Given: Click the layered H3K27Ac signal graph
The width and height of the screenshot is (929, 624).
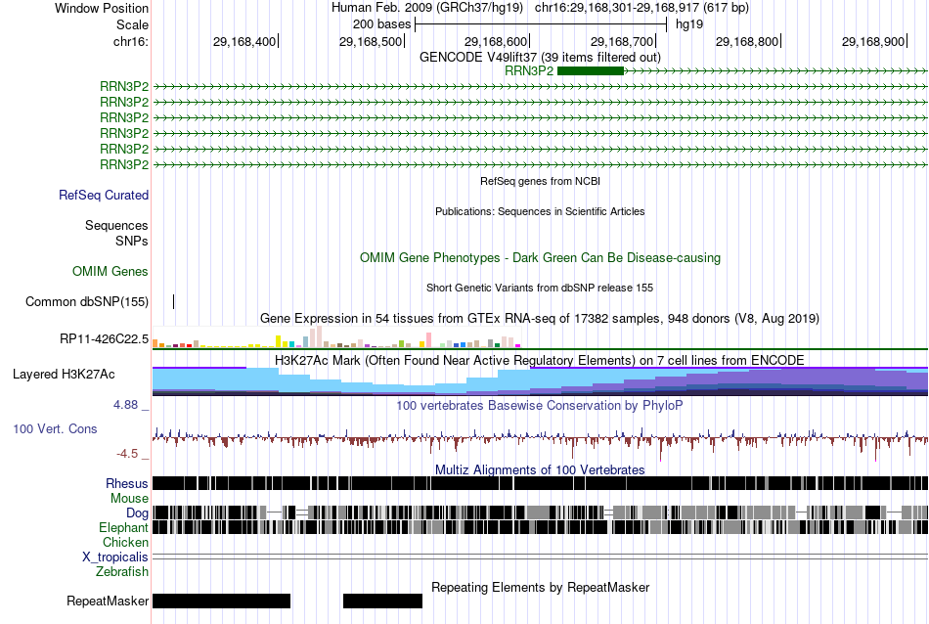Looking at the screenshot, I should (540, 381).
